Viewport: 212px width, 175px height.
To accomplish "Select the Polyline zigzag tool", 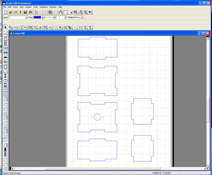I will tap(25, 28).
